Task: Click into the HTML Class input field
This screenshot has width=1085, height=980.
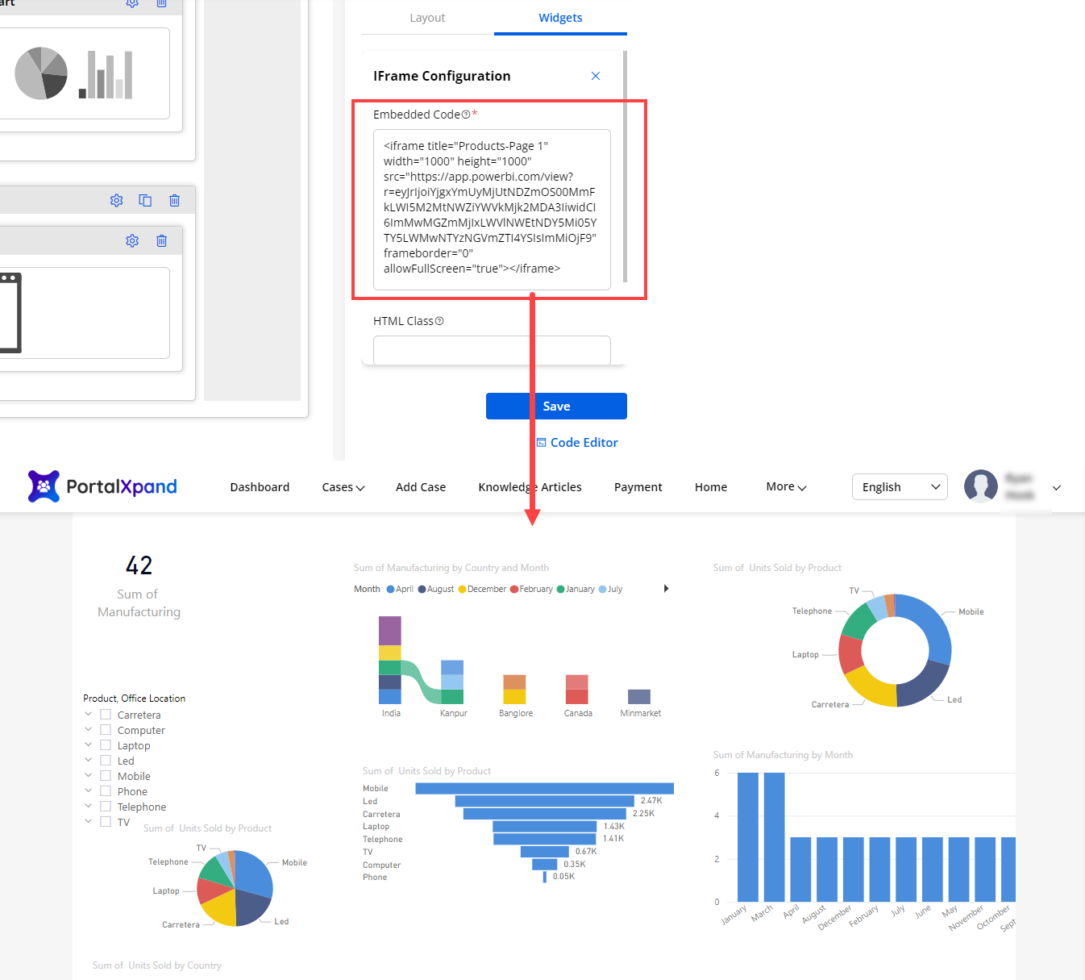Action: pyautogui.click(x=491, y=350)
